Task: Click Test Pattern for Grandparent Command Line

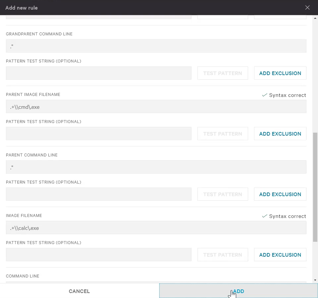Action: pyautogui.click(x=223, y=73)
